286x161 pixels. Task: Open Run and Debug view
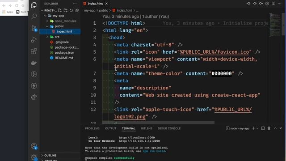34,40
